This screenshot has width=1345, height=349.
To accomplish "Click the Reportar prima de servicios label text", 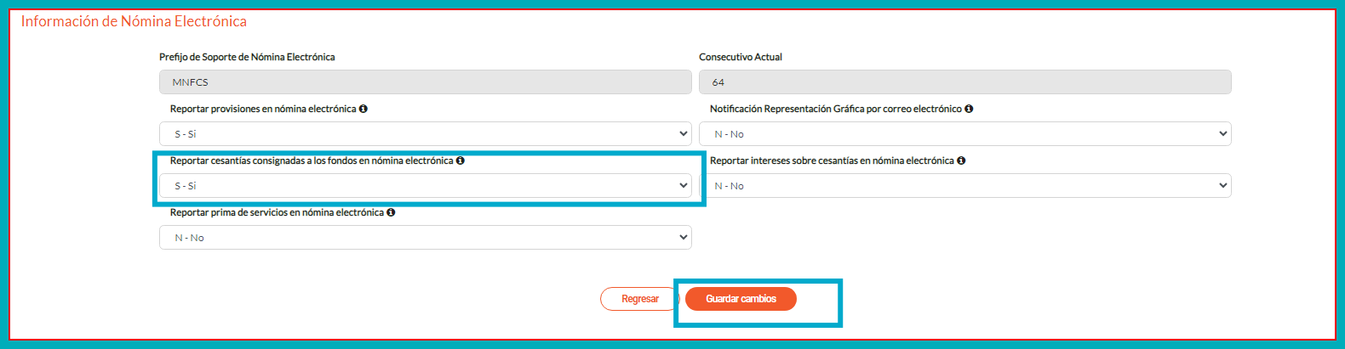I will click(276, 212).
